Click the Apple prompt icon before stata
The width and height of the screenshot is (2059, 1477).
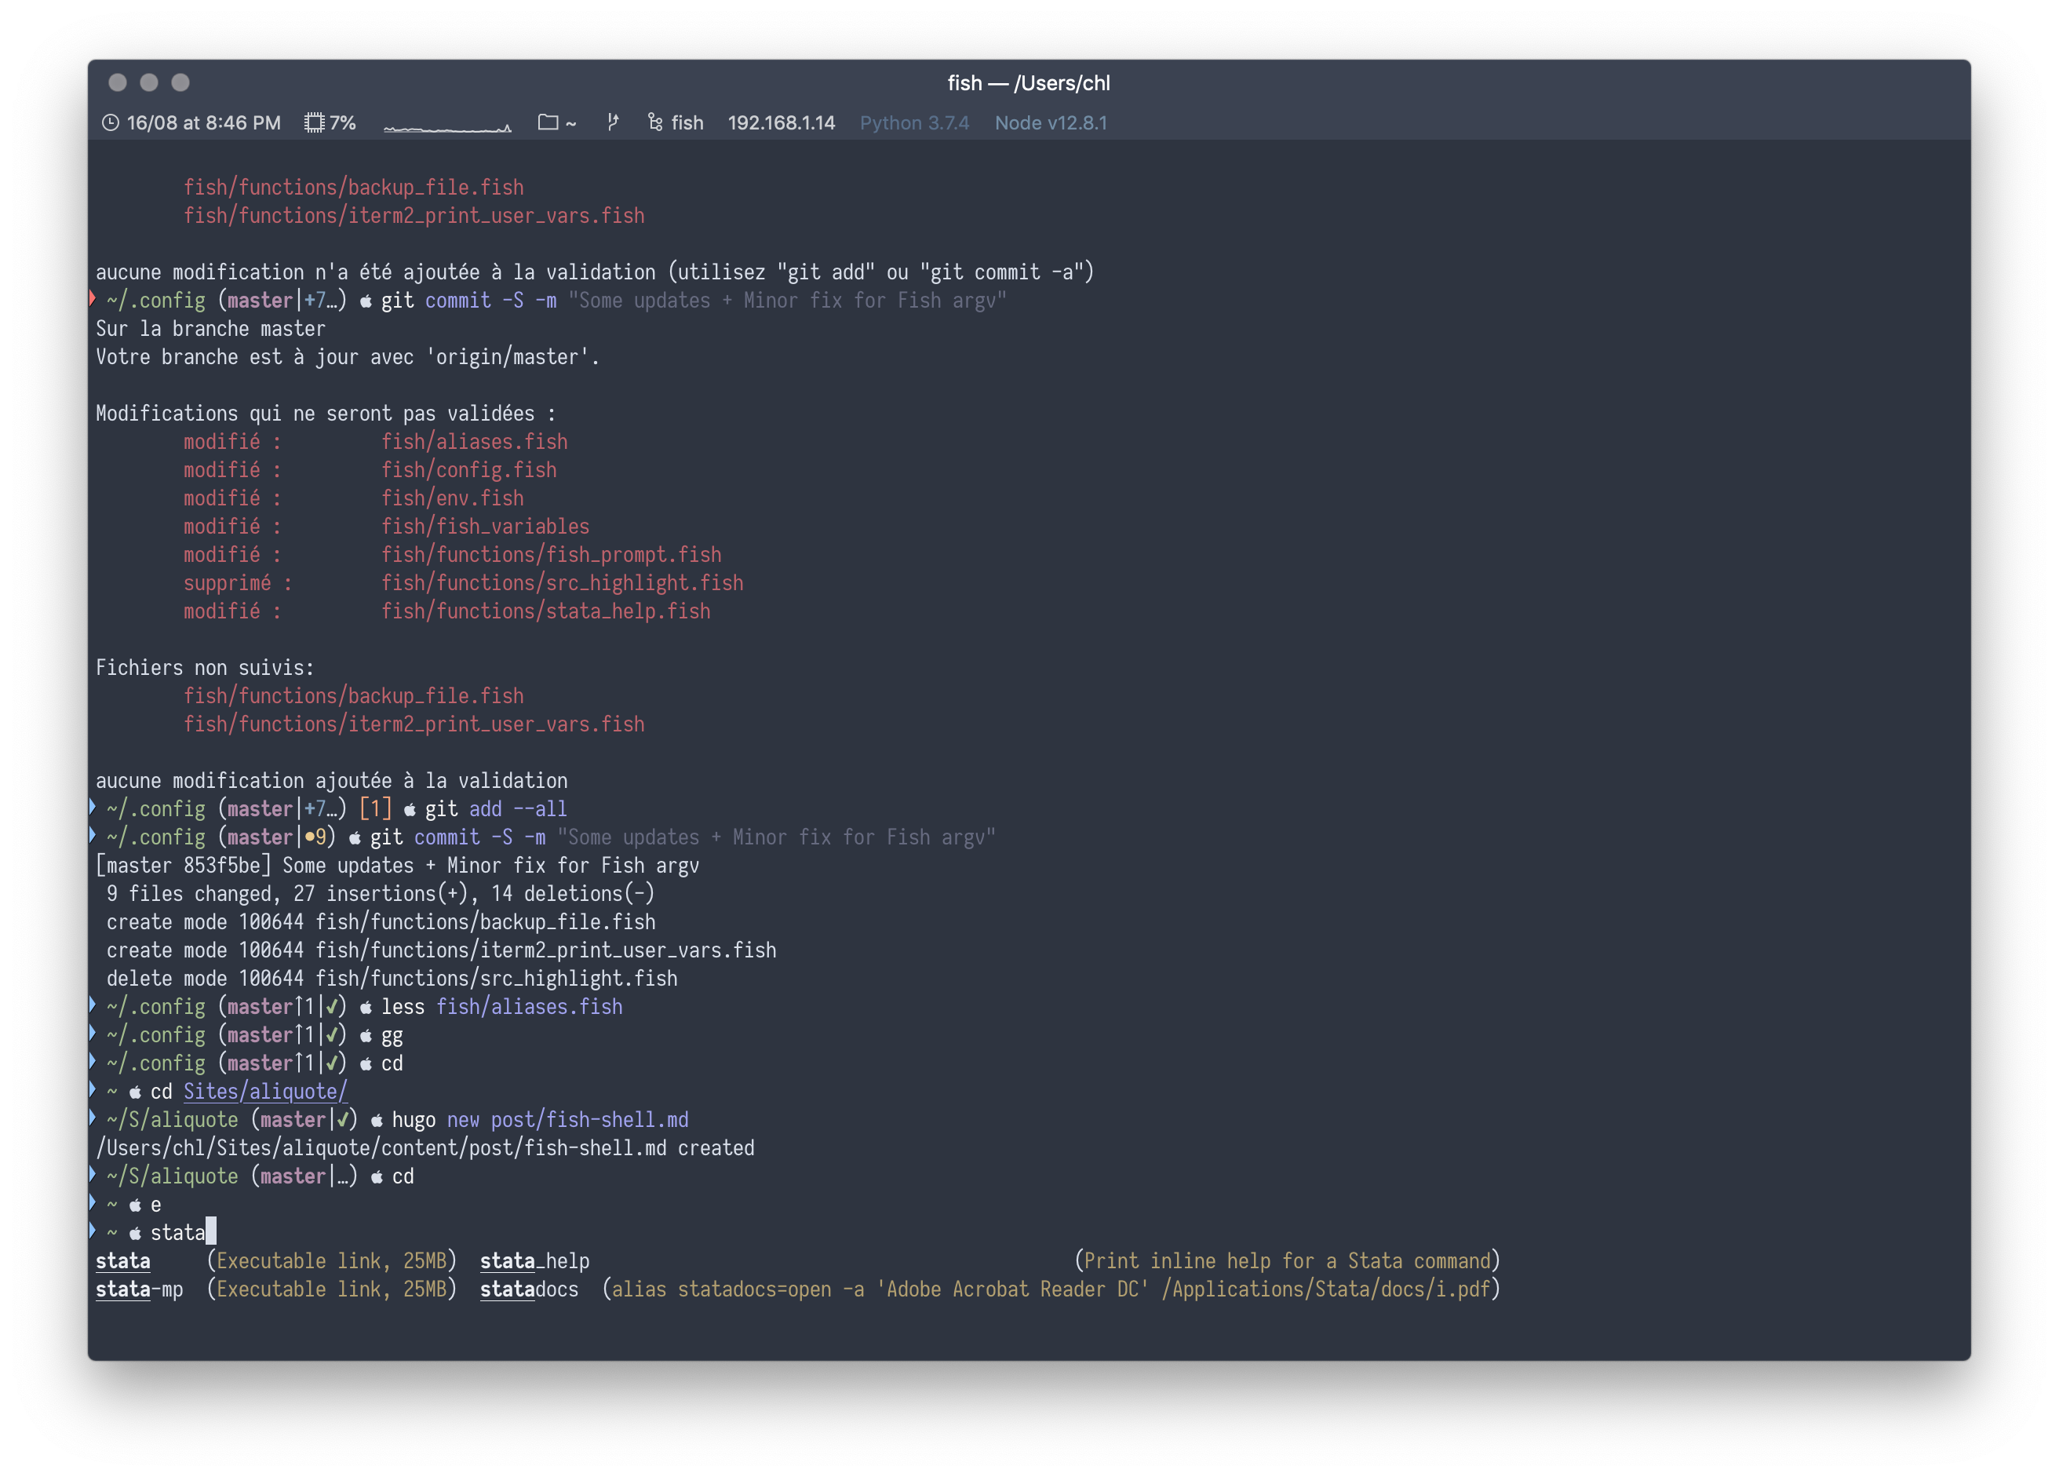coord(135,1234)
